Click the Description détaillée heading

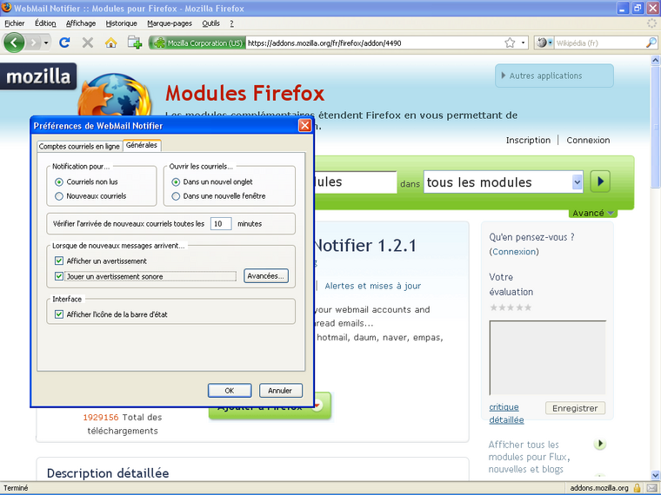108,473
